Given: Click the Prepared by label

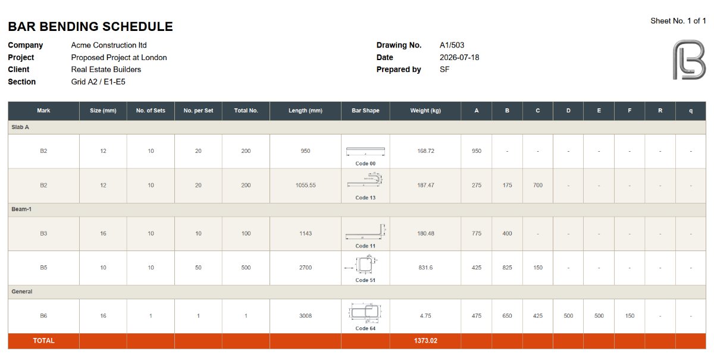Looking at the screenshot, I should tap(399, 70).
